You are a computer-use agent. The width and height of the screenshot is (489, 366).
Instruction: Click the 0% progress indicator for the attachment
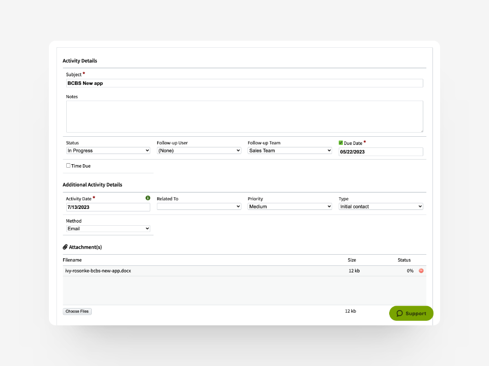410,270
